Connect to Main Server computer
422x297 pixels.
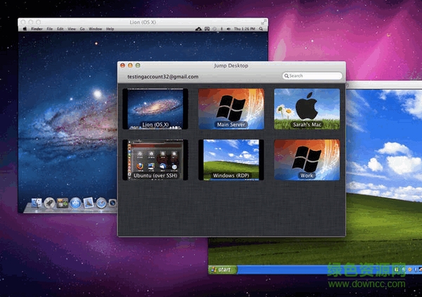point(231,108)
